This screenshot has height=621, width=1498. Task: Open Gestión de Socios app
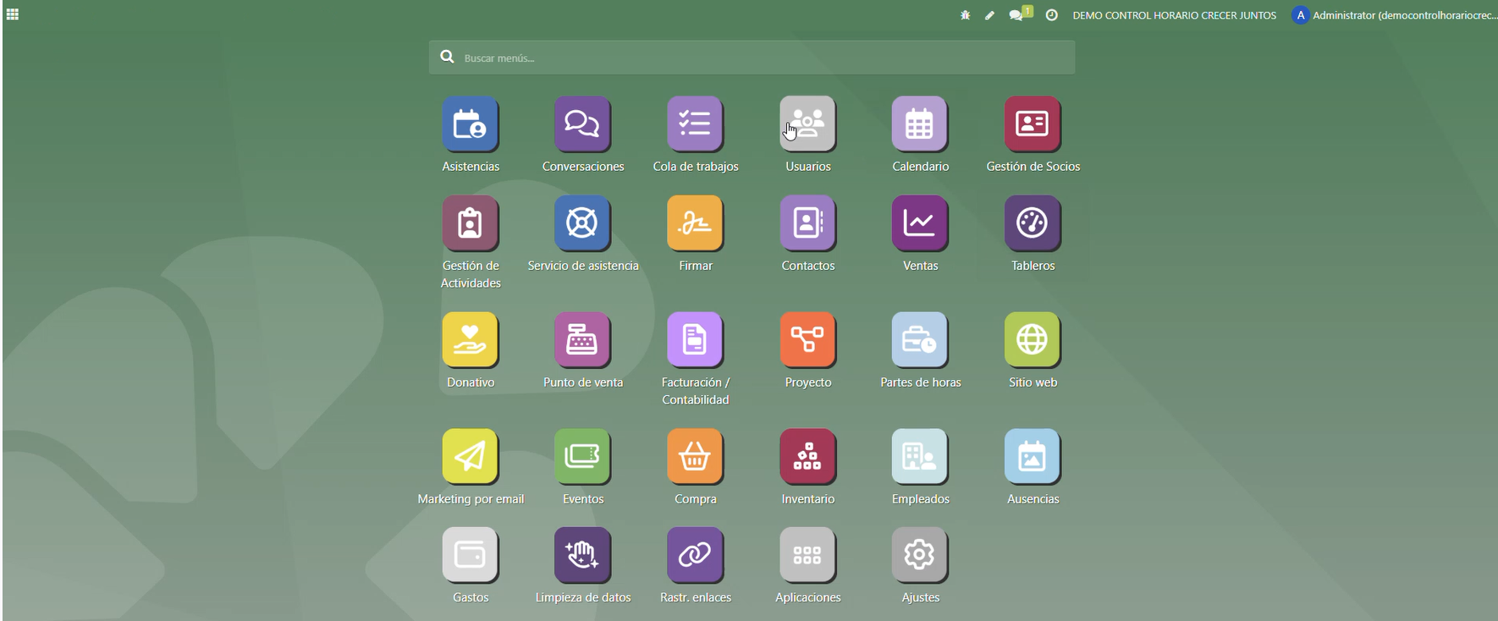coord(1033,124)
